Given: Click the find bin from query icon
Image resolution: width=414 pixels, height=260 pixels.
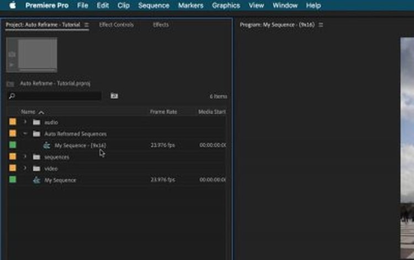Looking at the screenshot, I should pos(114,96).
